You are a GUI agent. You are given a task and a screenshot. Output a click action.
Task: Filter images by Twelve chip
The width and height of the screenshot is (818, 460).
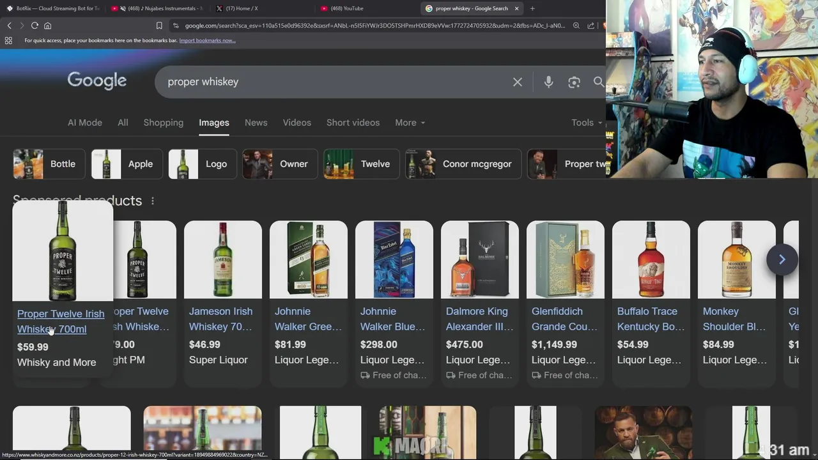pos(361,164)
